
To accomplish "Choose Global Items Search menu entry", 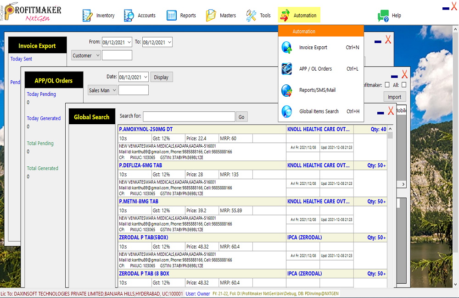I will click(x=319, y=111).
